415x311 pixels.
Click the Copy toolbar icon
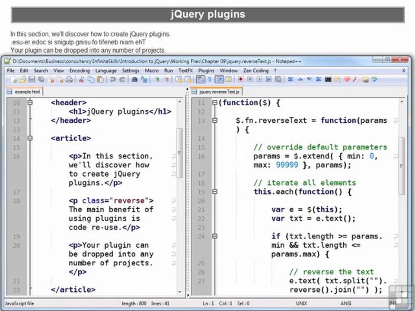pyautogui.click(x=91, y=79)
